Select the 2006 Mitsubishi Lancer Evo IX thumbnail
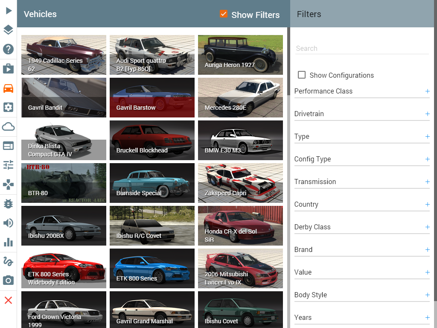This screenshot has width=437, height=328. 241,268
